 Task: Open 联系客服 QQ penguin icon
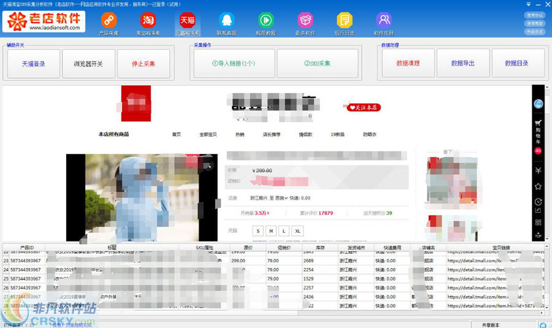pos(227,20)
